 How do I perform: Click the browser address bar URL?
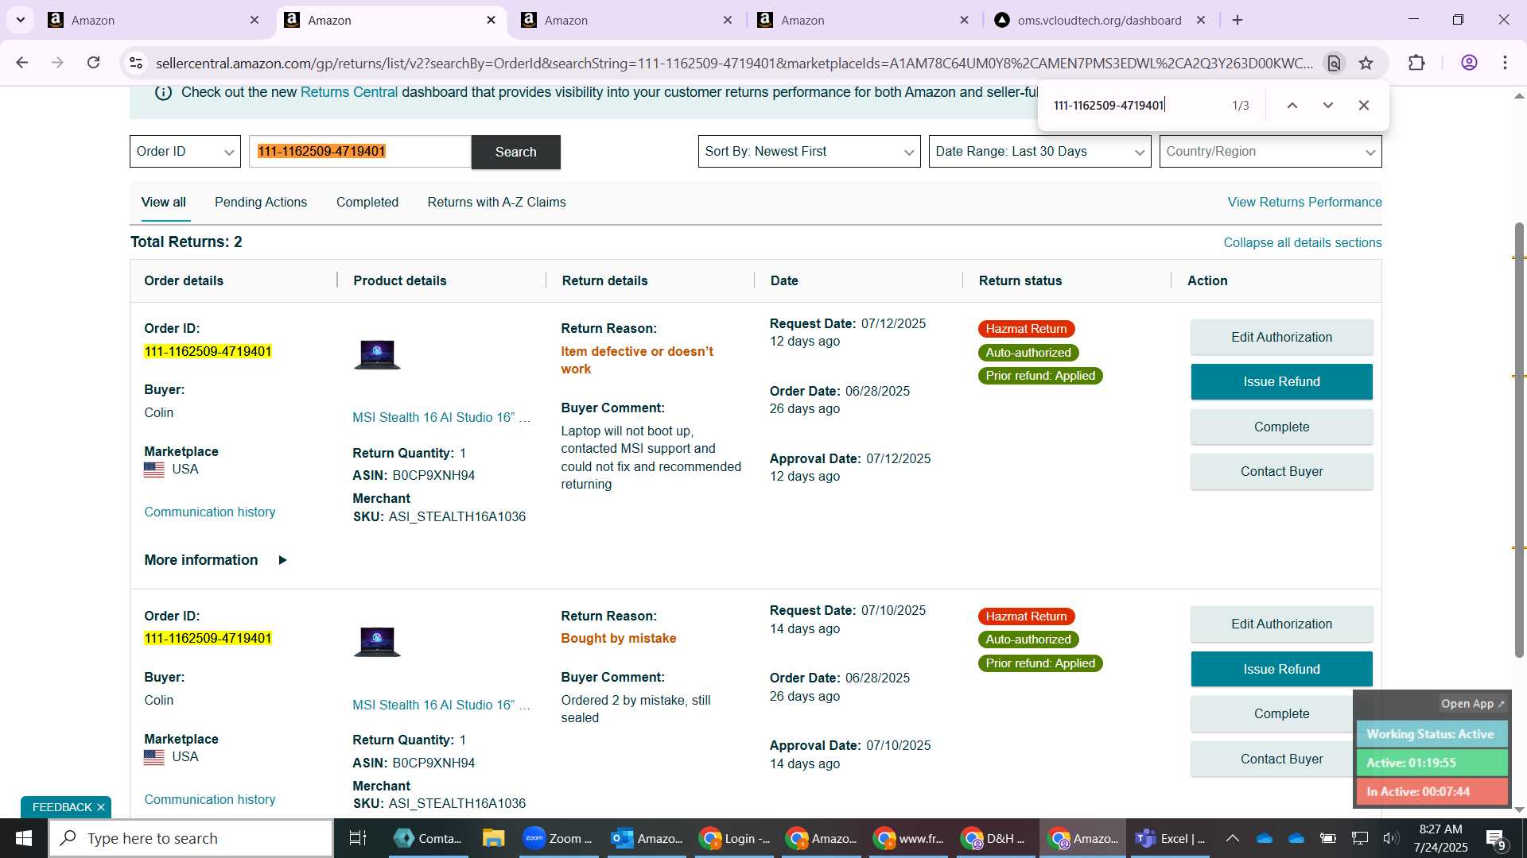point(733,63)
